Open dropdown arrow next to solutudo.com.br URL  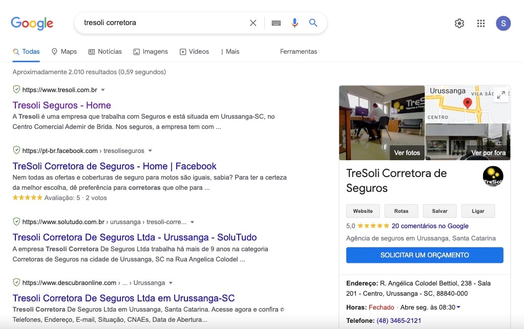pos(192,222)
